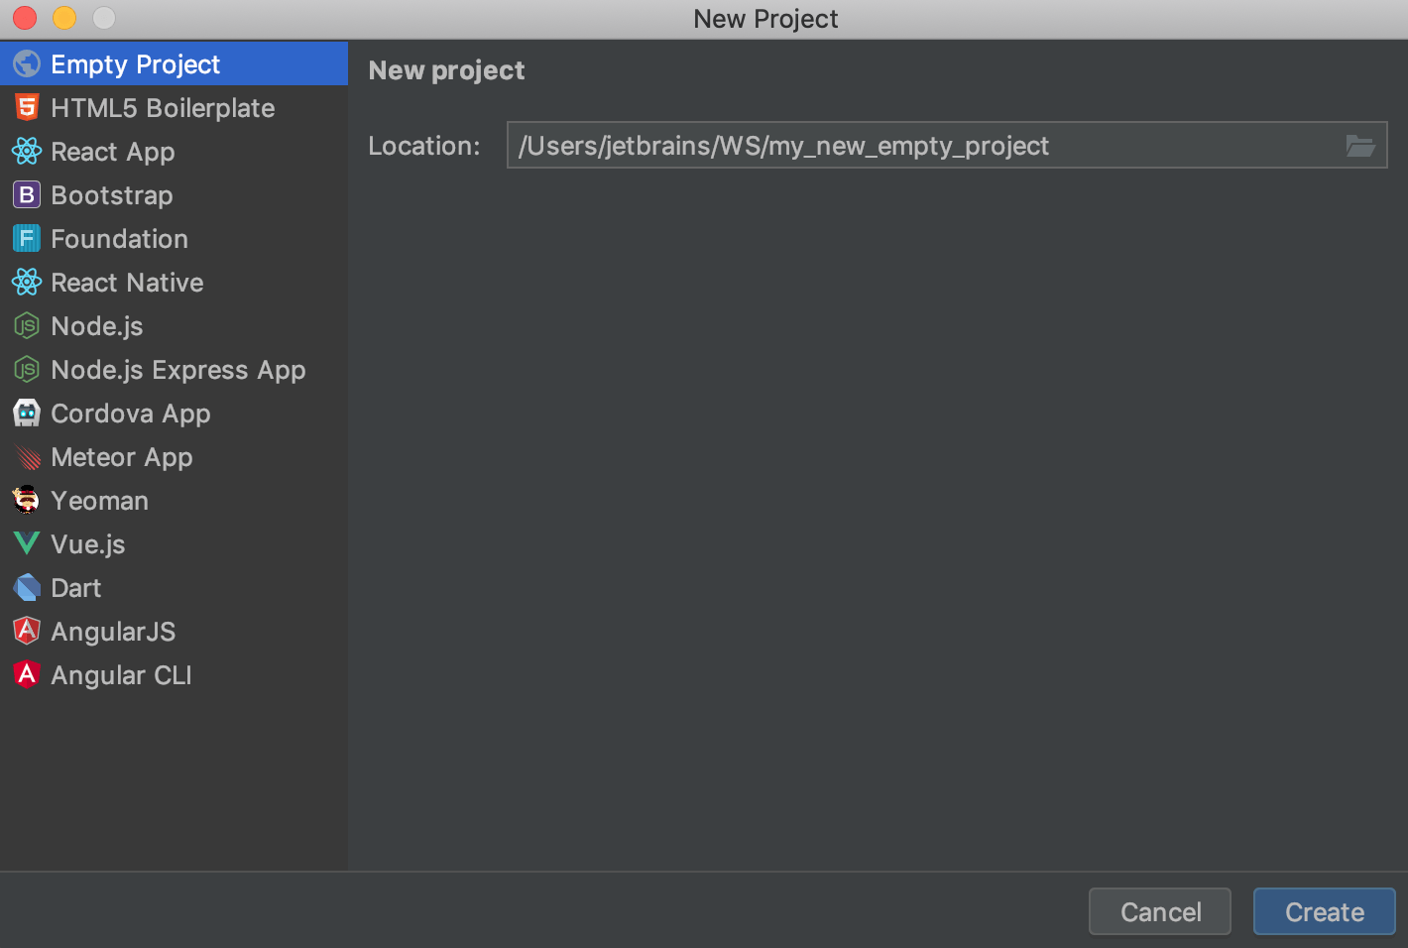The image size is (1408, 948).
Task: Click the Vue.js green V icon
Action: 27,544
